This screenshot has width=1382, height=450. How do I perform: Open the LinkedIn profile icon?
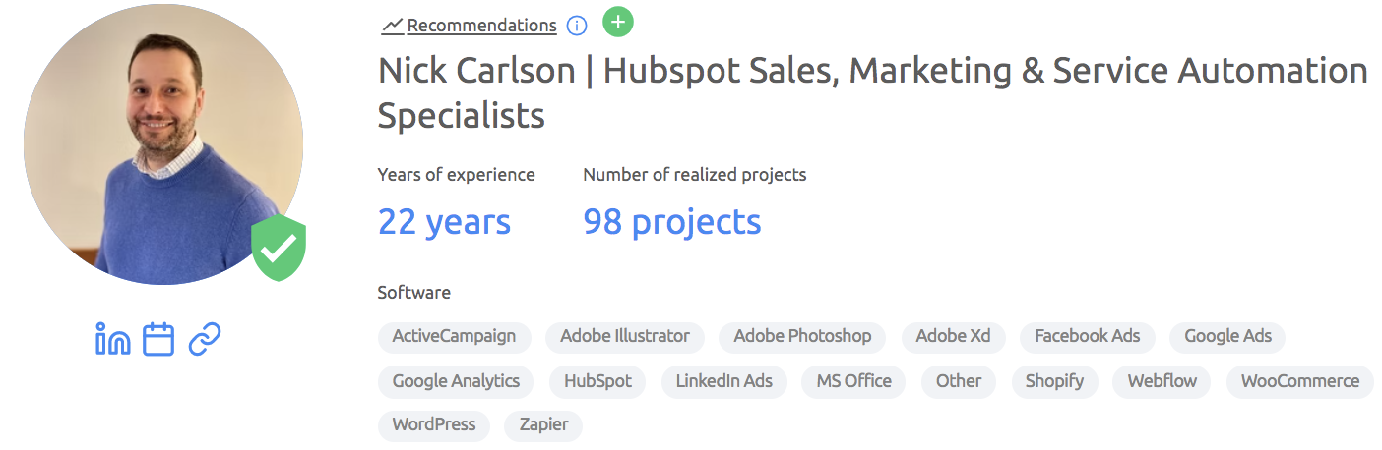[113, 339]
